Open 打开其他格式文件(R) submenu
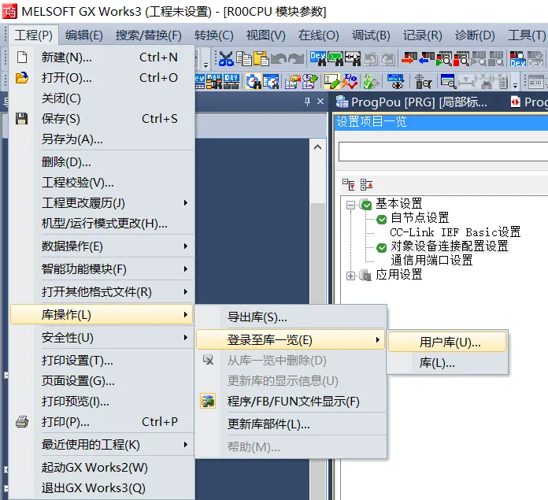The height and width of the screenshot is (500, 548). click(102, 292)
